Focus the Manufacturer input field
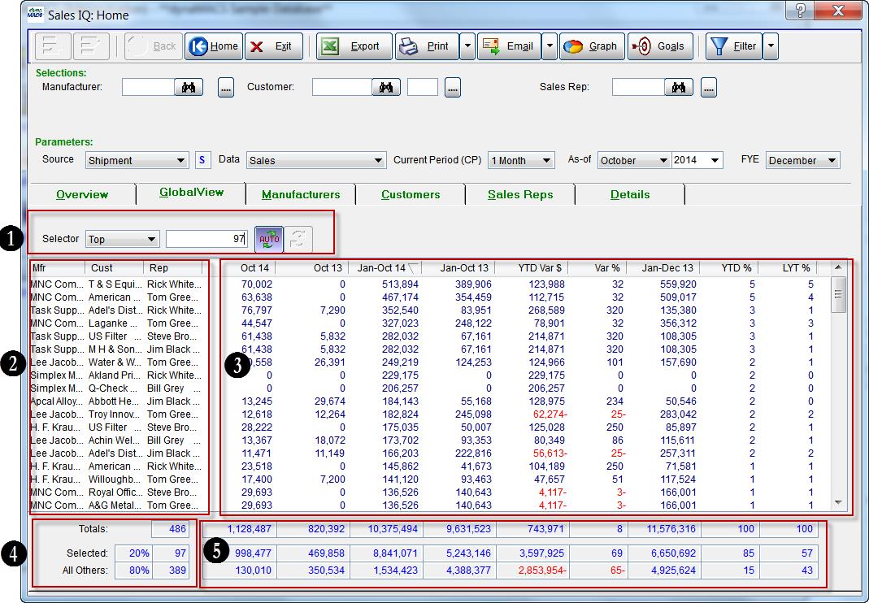 [x=149, y=87]
